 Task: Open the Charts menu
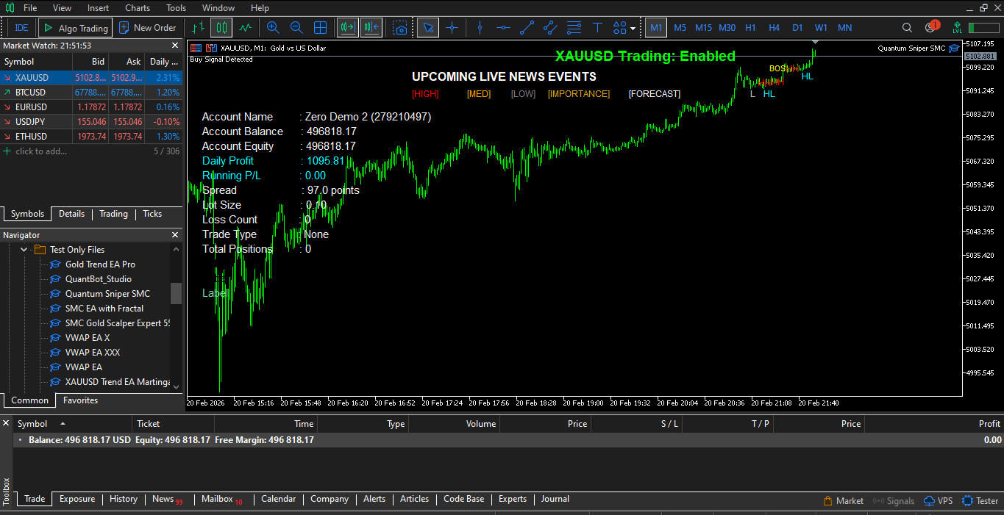pyautogui.click(x=138, y=8)
